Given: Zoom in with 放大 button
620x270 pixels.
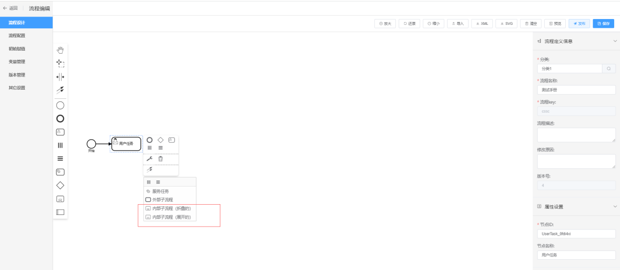Looking at the screenshot, I should 385,23.
